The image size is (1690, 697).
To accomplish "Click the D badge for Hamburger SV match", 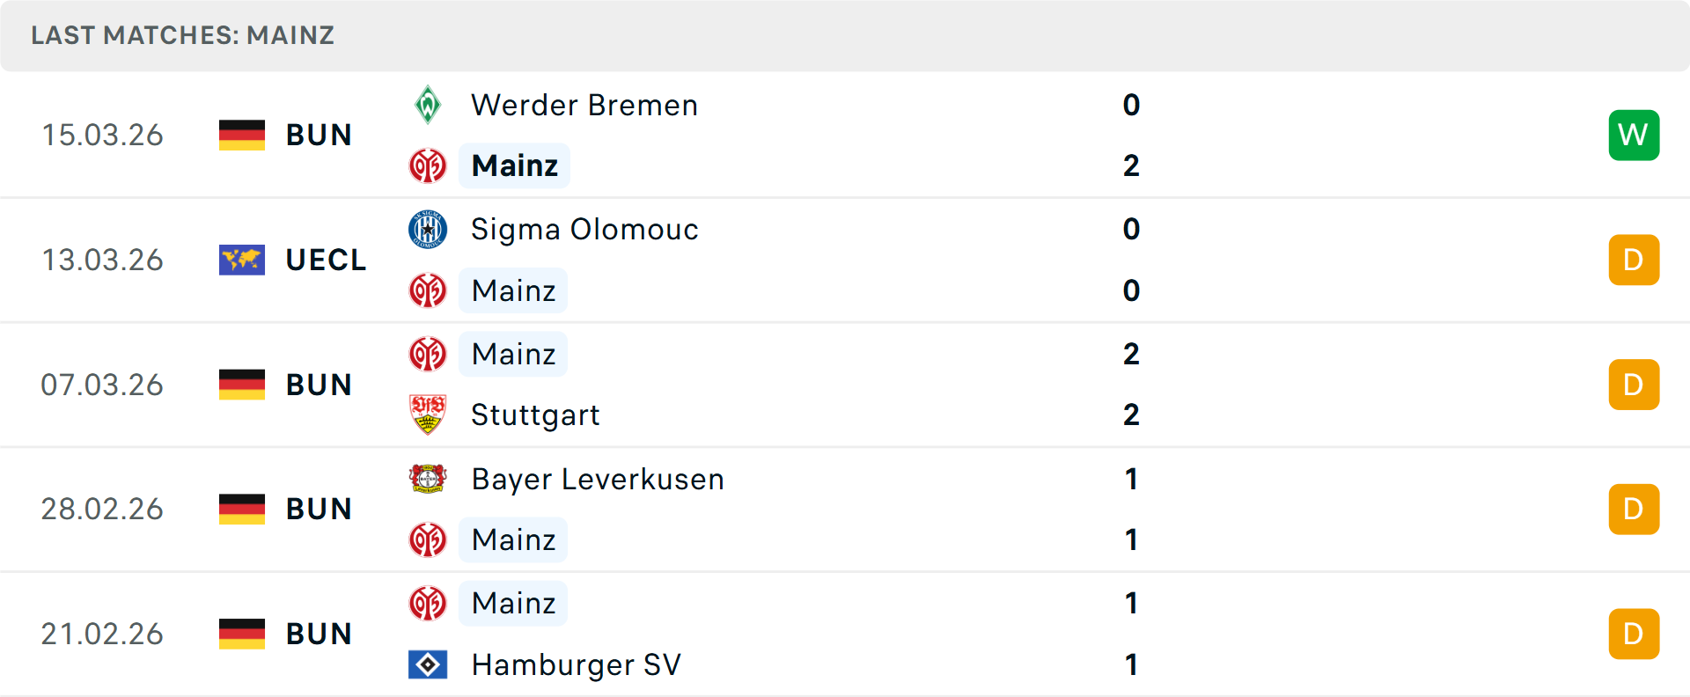I will tap(1634, 634).
